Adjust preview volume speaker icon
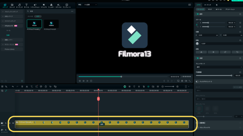 tap(186, 81)
